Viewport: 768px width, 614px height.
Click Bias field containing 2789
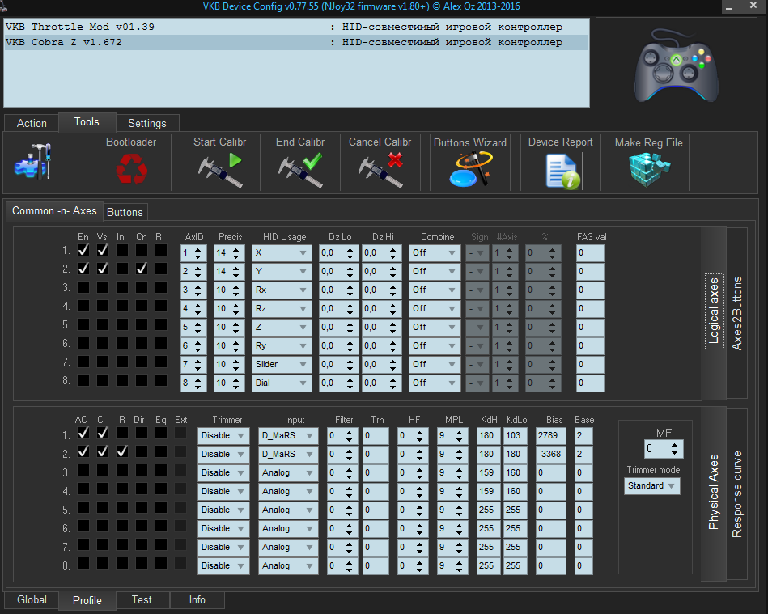551,436
